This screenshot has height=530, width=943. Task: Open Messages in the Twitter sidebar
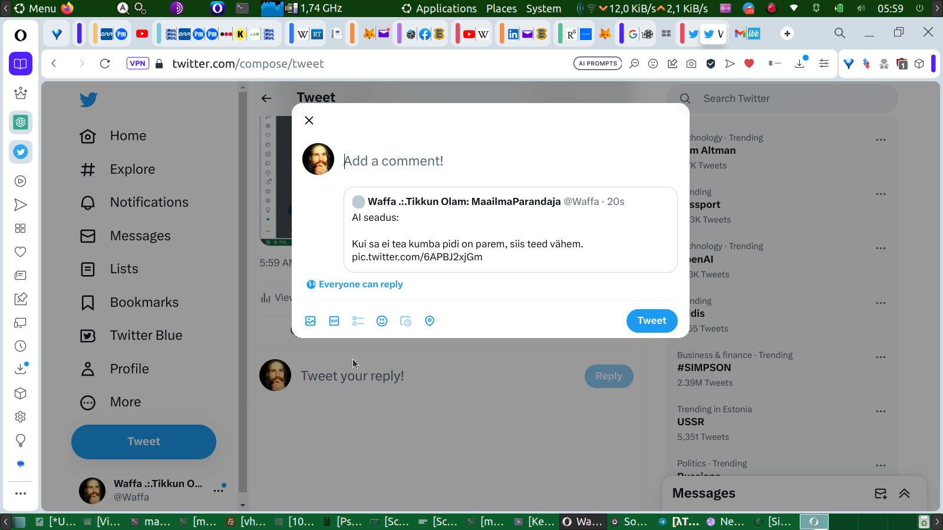coord(125,236)
